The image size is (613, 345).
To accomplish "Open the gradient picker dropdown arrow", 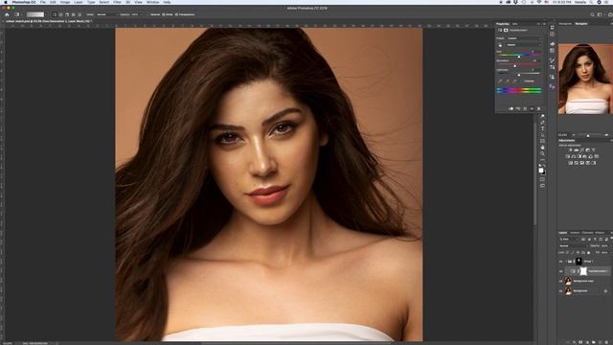I will (x=45, y=14).
